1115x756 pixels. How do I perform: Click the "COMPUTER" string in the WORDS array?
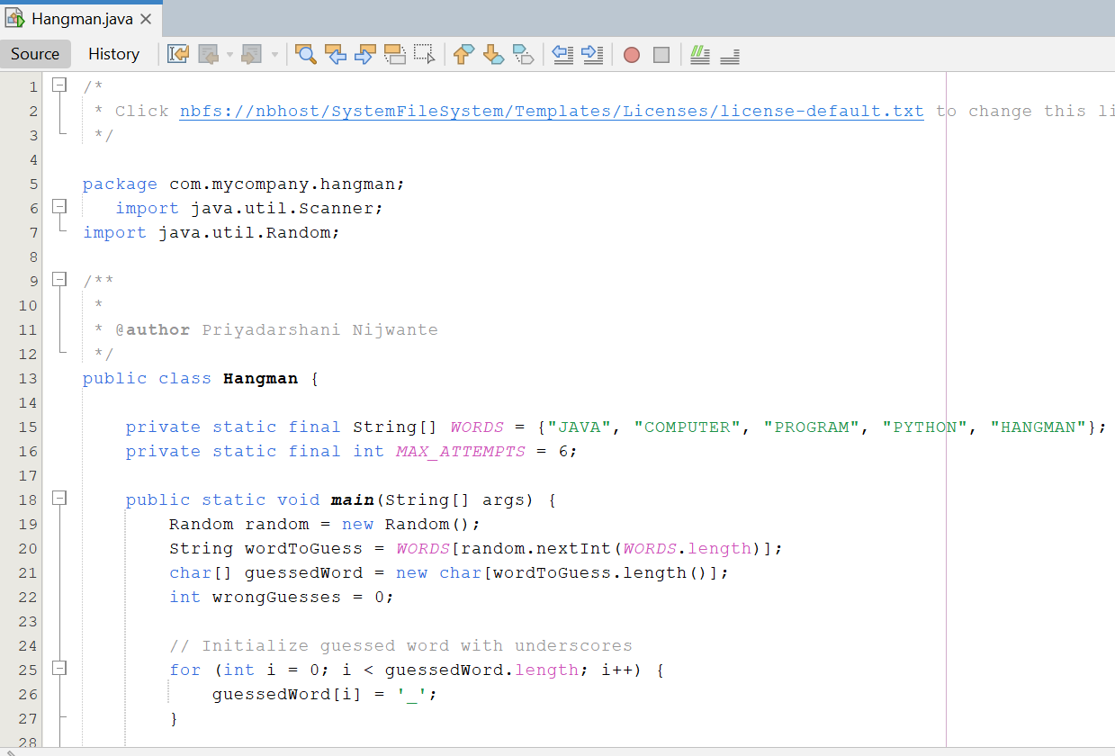coord(688,427)
